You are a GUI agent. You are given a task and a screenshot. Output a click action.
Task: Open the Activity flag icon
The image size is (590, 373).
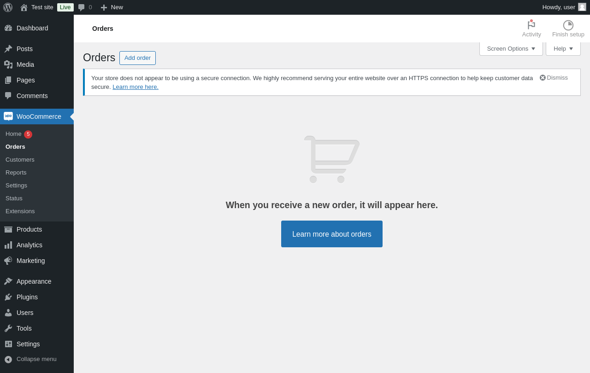tap(531, 25)
